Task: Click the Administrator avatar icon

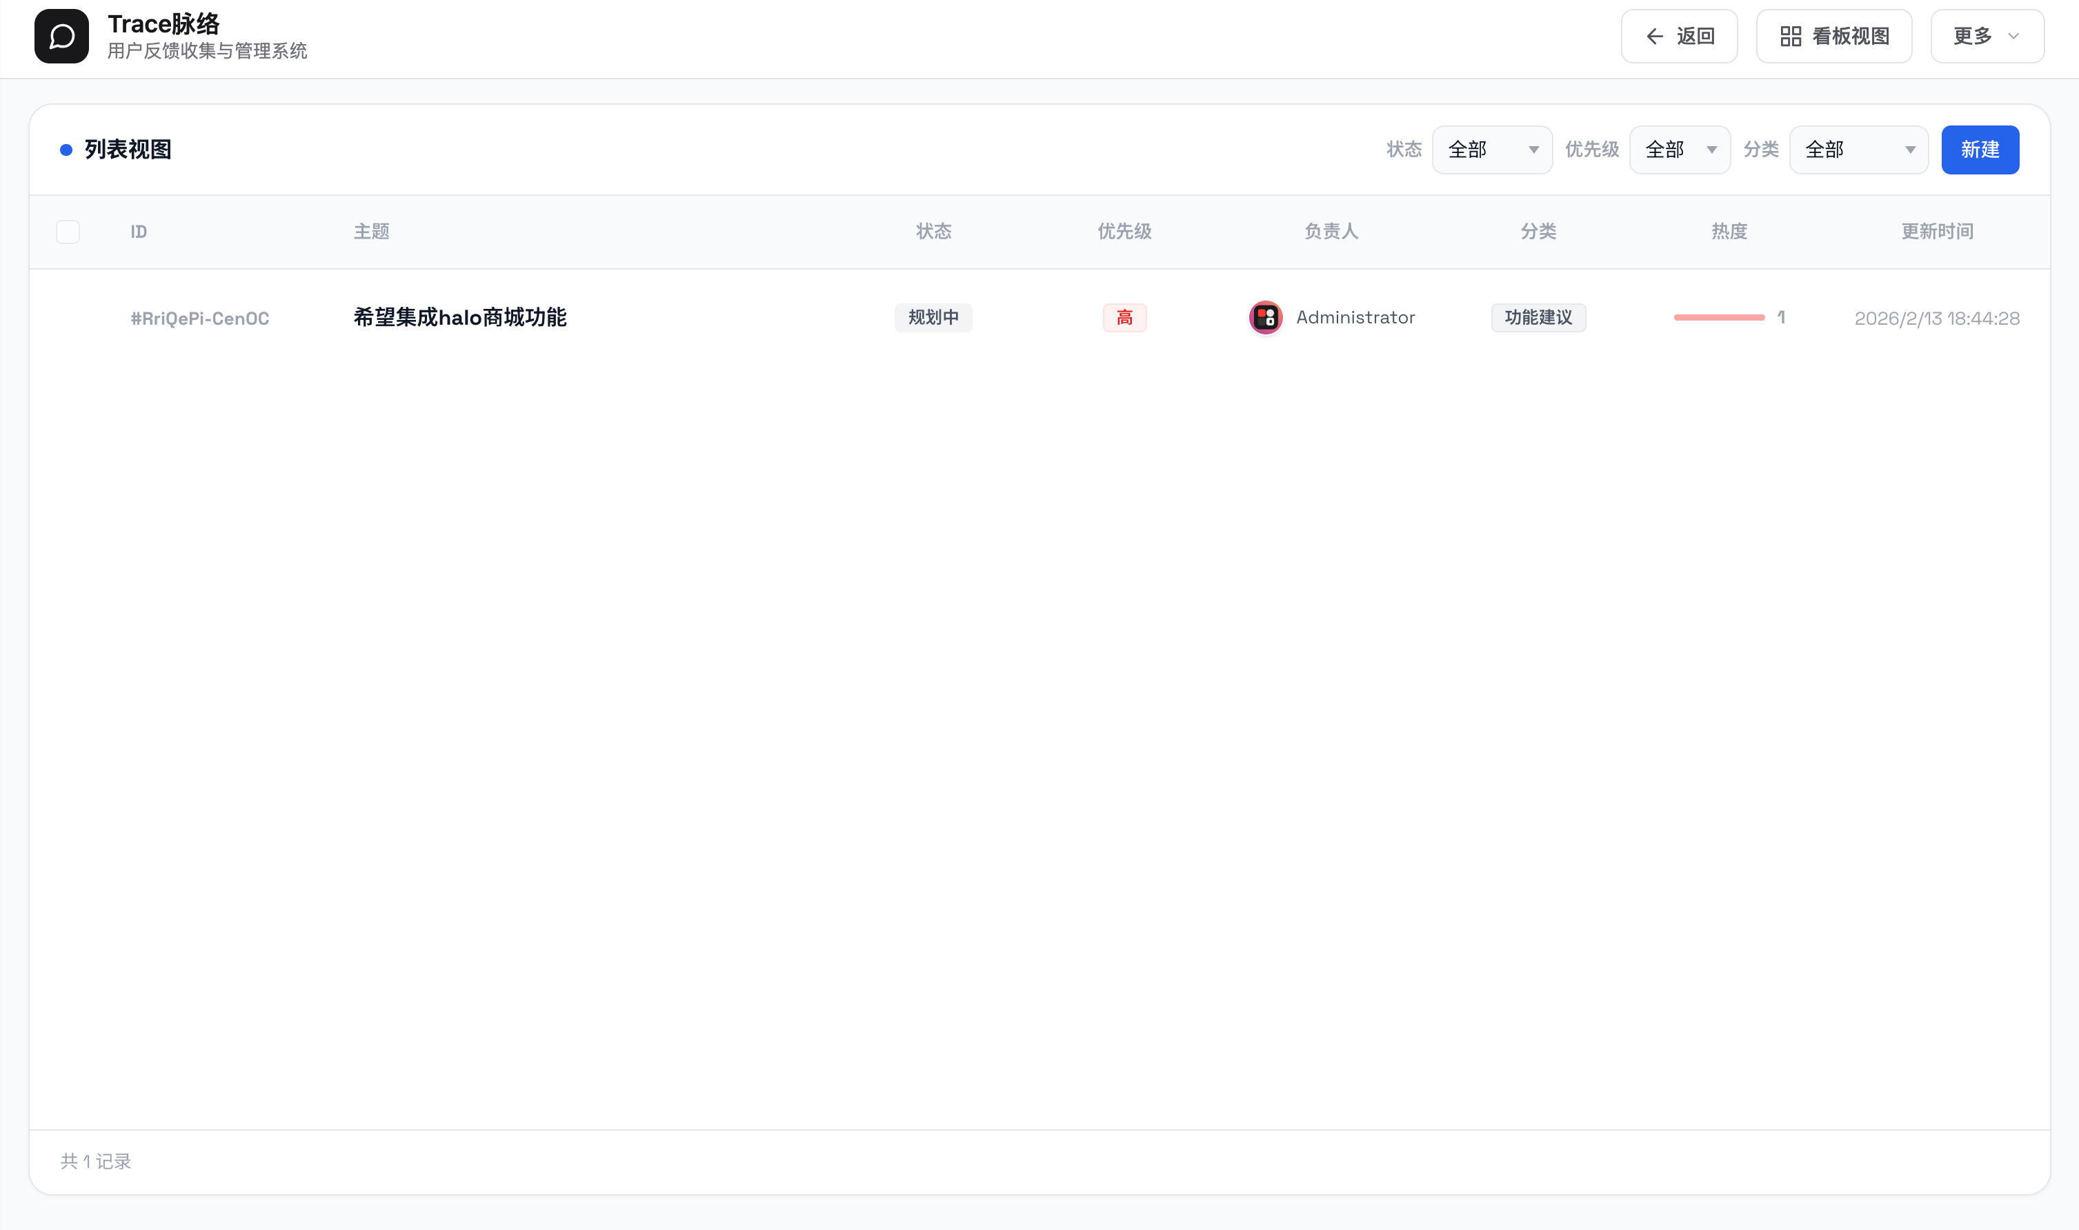Action: pyautogui.click(x=1265, y=317)
